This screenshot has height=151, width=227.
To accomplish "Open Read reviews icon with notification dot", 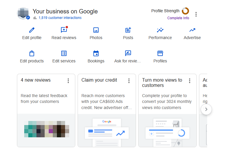I will point(64,30).
